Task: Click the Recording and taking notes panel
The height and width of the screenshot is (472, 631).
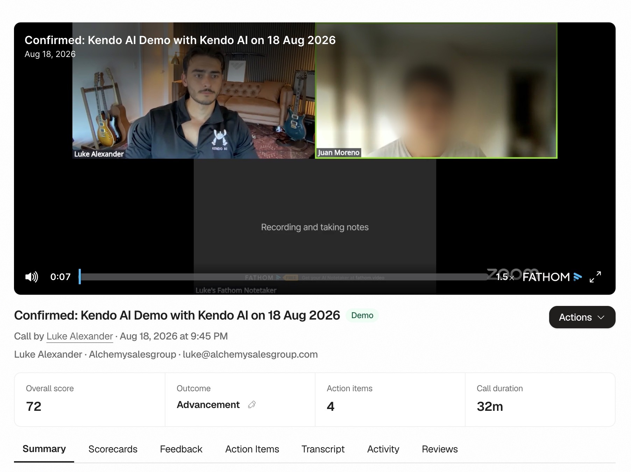Action: pos(315,227)
